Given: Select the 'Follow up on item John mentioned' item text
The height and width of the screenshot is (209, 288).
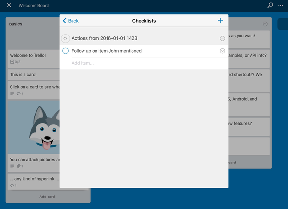Looking at the screenshot, I should pos(107,51).
